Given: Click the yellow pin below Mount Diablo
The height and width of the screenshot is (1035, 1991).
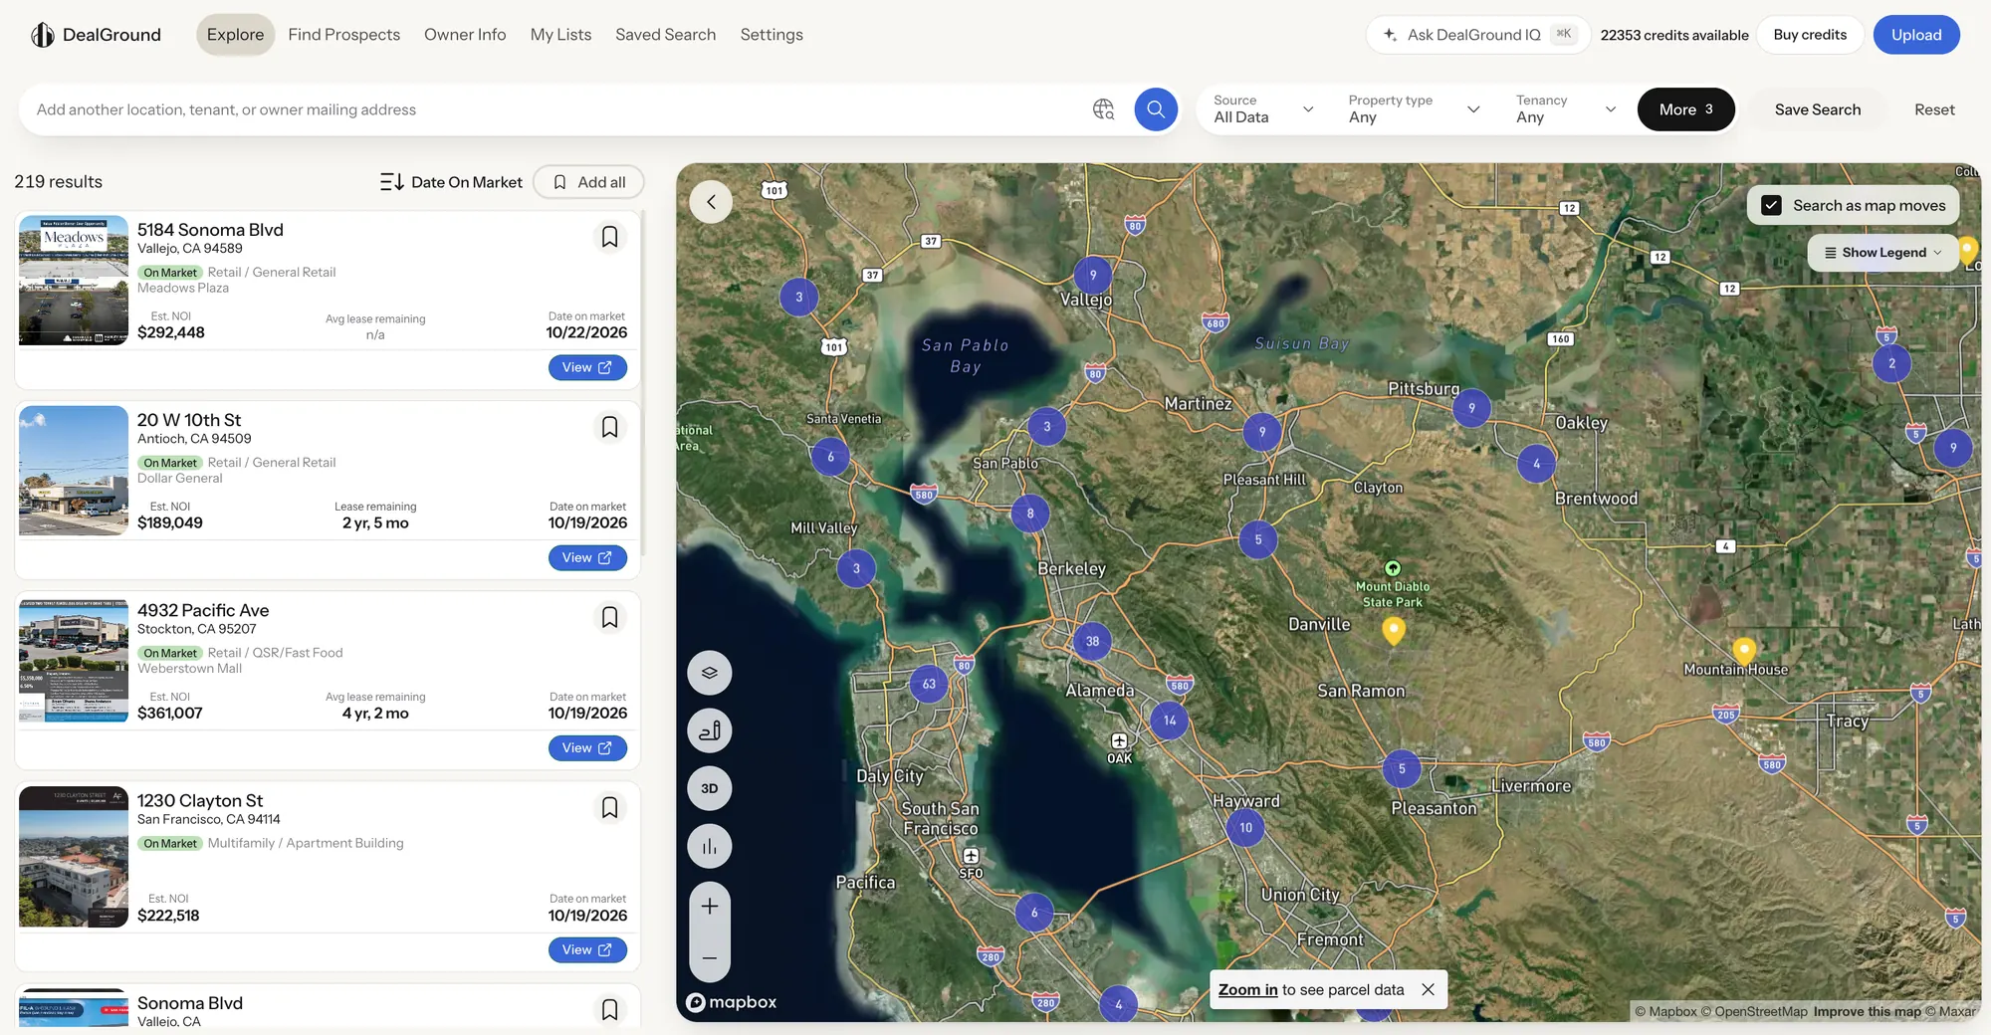Looking at the screenshot, I should pyautogui.click(x=1394, y=630).
